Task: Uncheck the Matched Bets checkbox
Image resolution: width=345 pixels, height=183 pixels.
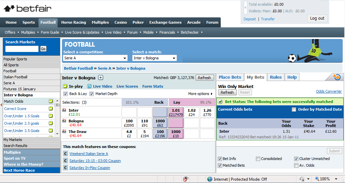Action: [220, 165]
